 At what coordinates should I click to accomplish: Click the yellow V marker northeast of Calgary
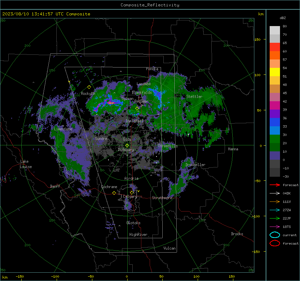coord(139,191)
